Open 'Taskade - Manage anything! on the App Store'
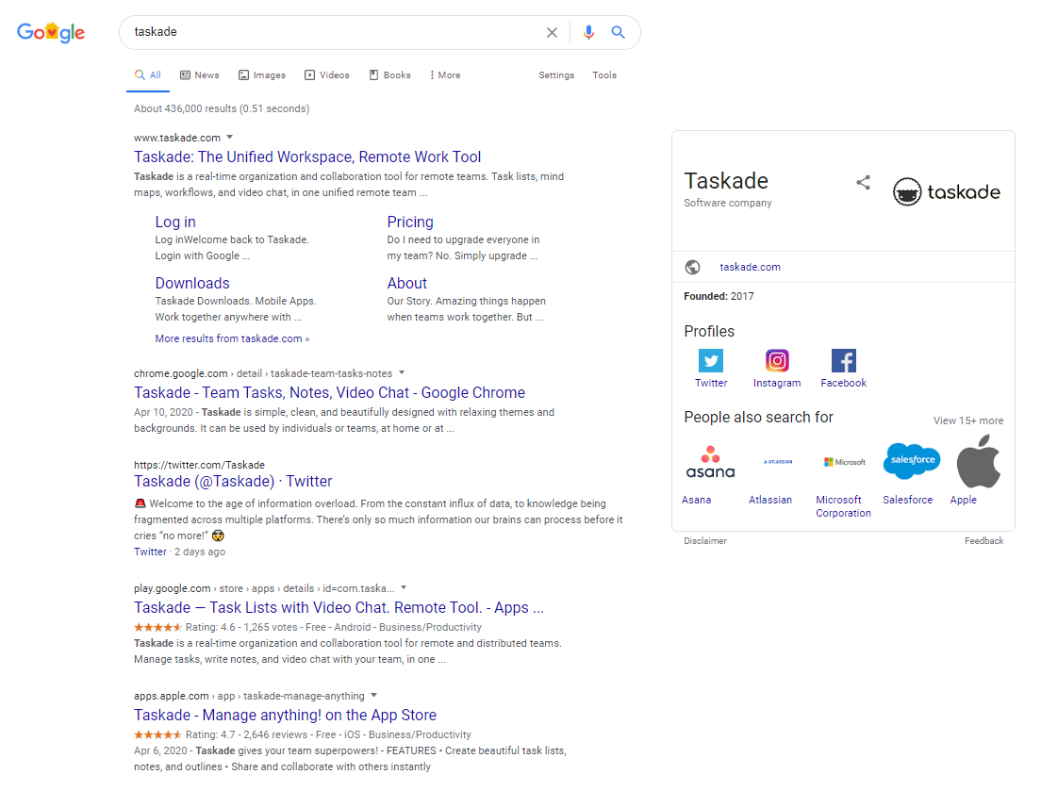Image resolution: width=1041 pixels, height=791 pixels. 286,715
